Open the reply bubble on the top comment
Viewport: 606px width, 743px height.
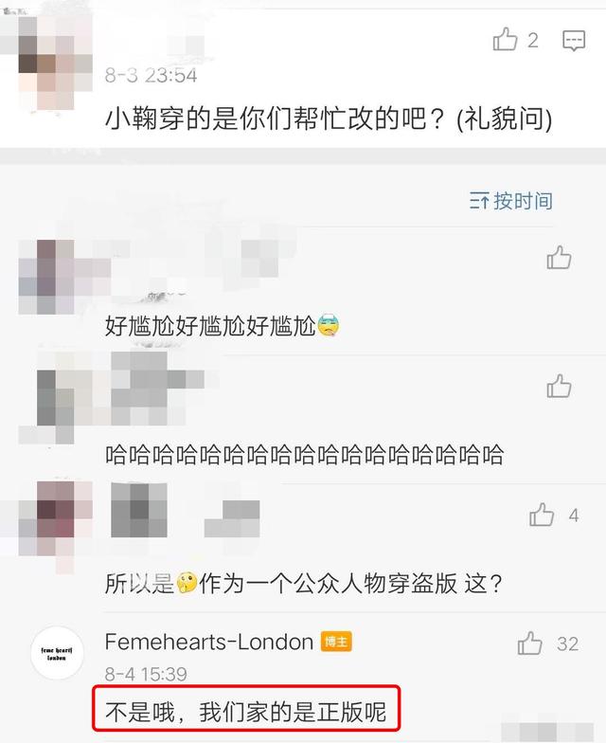tap(574, 41)
